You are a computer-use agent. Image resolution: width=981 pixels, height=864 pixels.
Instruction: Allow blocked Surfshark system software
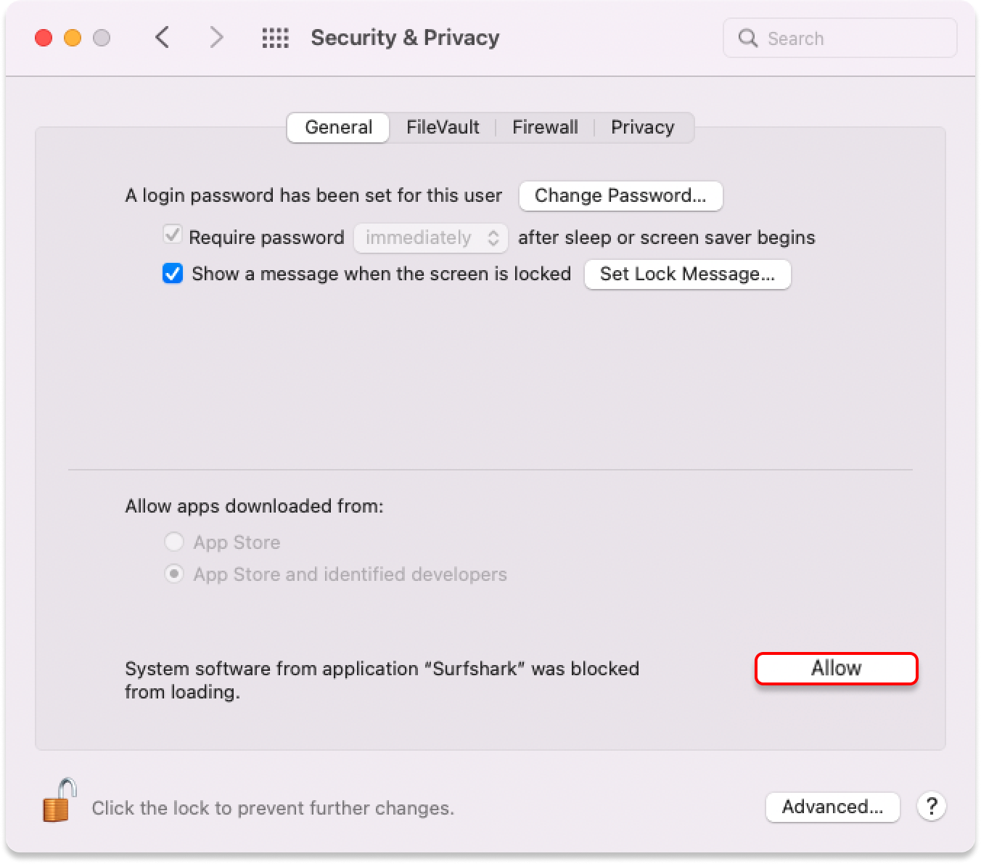coord(836,668)
